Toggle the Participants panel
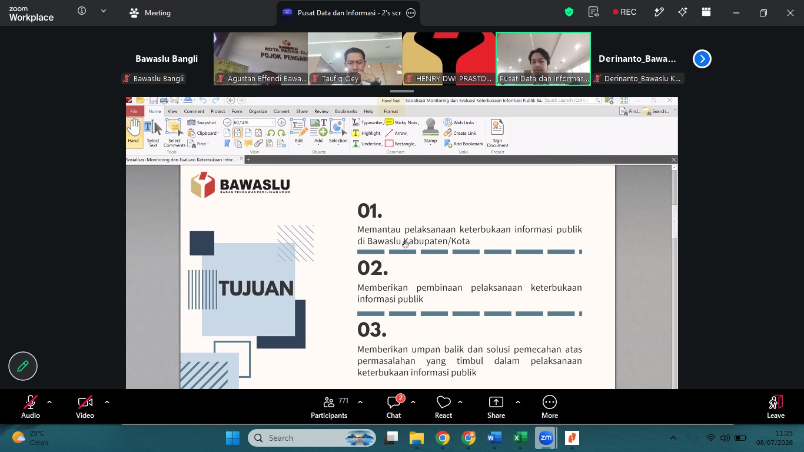Screen dimensions: 804x452 click(x=329, y=406)
